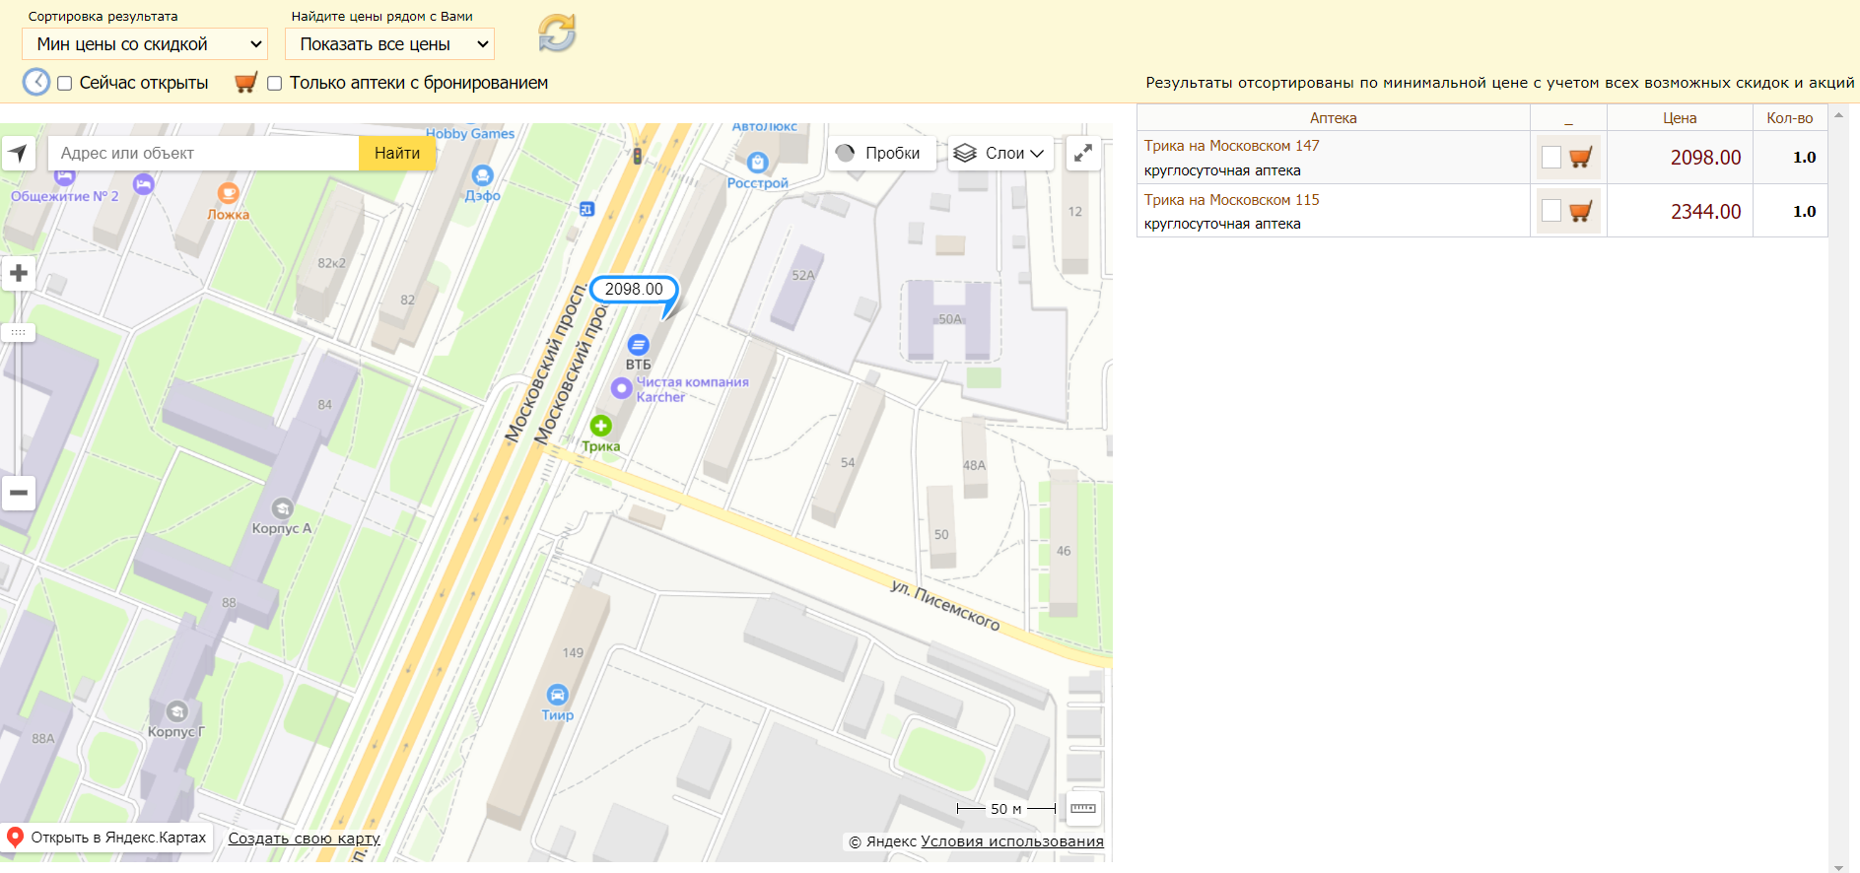Click Открыть в Яндекс.Картах button
1860x873 pixels.
(107, 838)
